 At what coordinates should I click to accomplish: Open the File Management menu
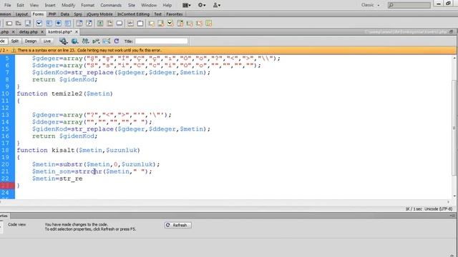coord(85,41)
